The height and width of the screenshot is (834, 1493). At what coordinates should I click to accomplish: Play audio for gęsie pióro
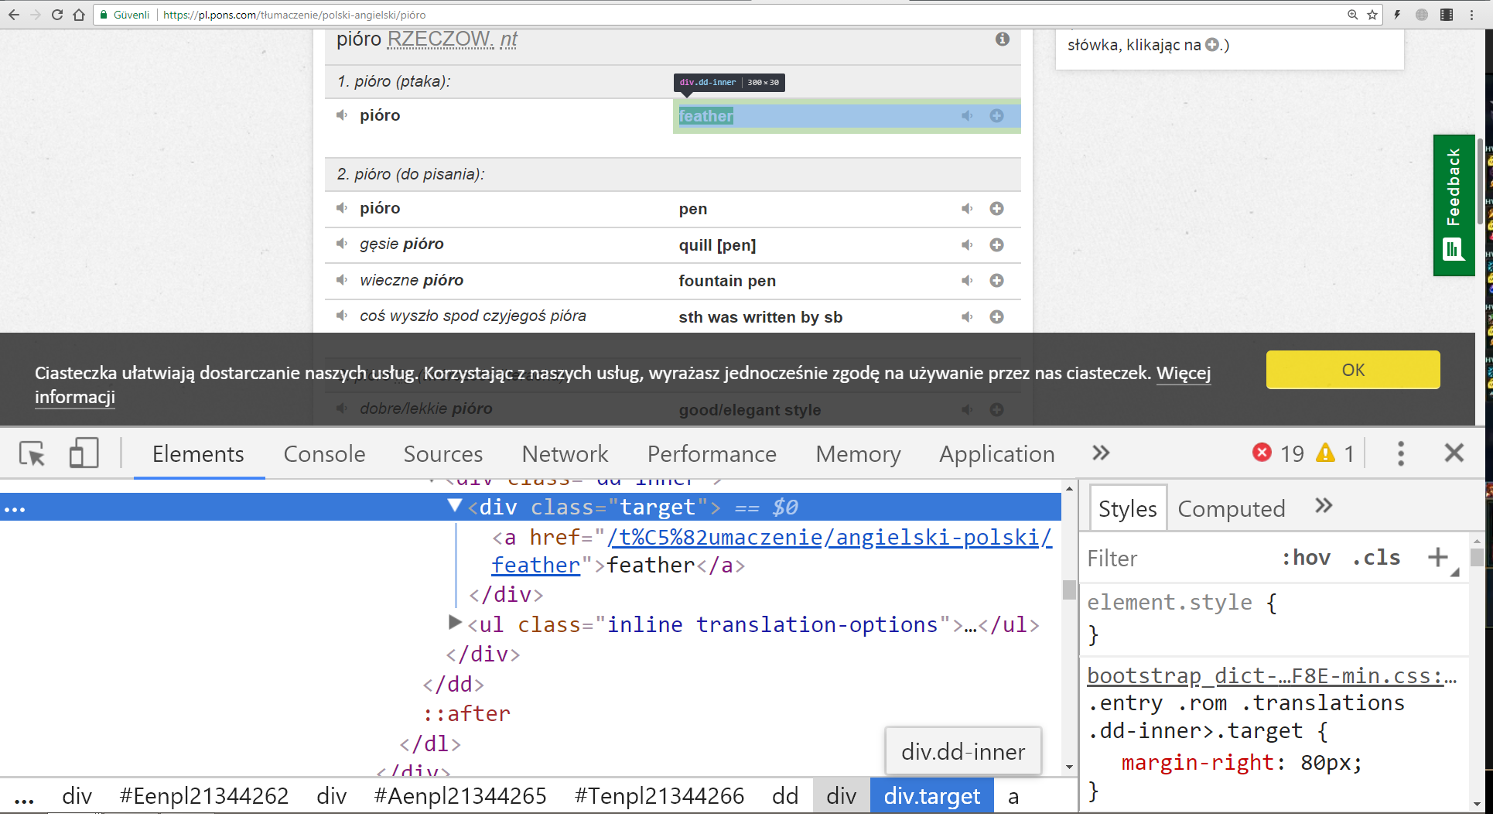click(342, 244)
